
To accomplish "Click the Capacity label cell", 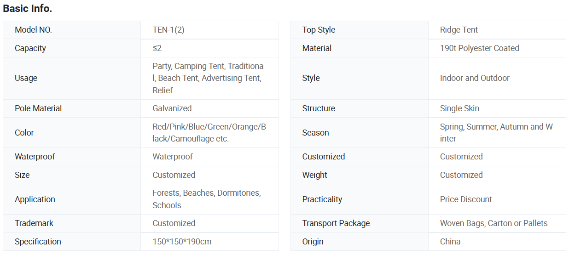I will 30,48.
